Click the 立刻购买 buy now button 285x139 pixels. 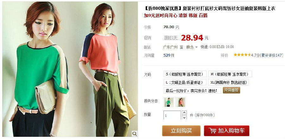pos(181,131)
